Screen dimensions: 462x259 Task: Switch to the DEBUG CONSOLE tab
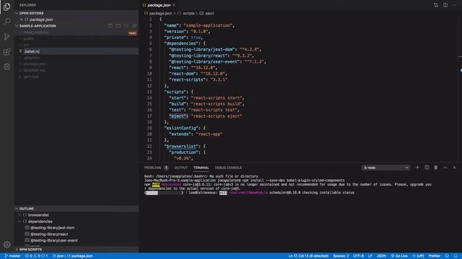coord(228,168)
